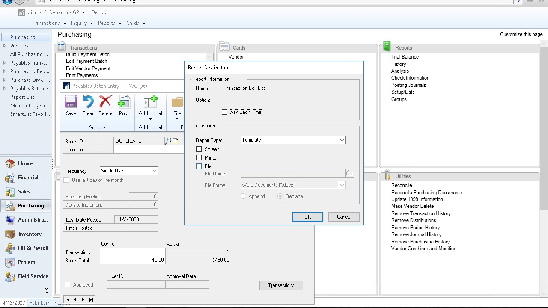Open the Inquiry menu
The height and width of the screenshot is (308, 548).
point(81,23)
